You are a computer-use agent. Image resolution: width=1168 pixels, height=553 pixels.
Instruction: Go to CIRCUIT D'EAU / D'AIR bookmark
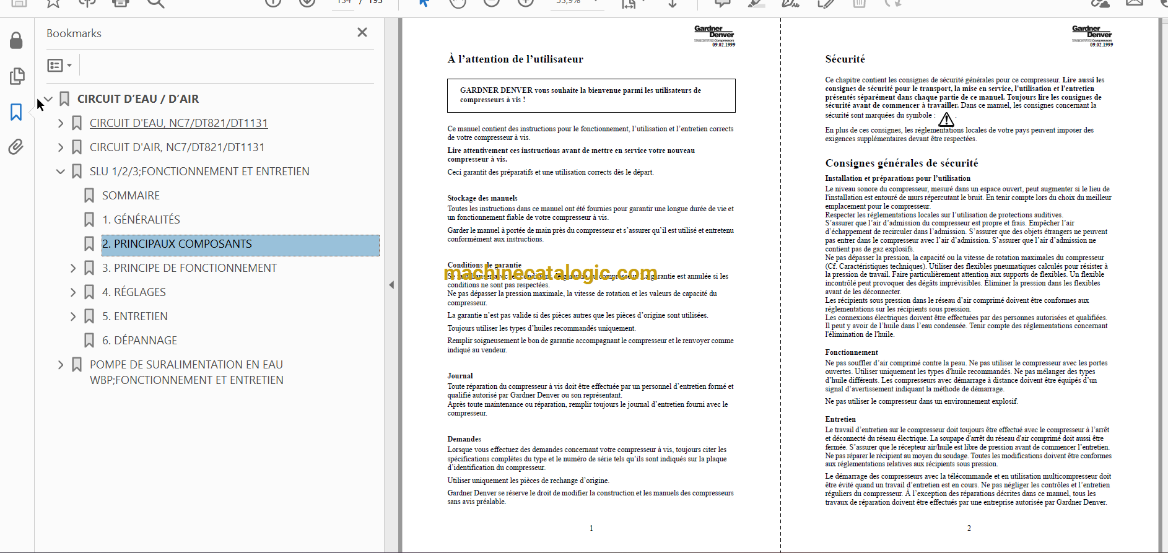pyautogui.click(x=138, y=99)
